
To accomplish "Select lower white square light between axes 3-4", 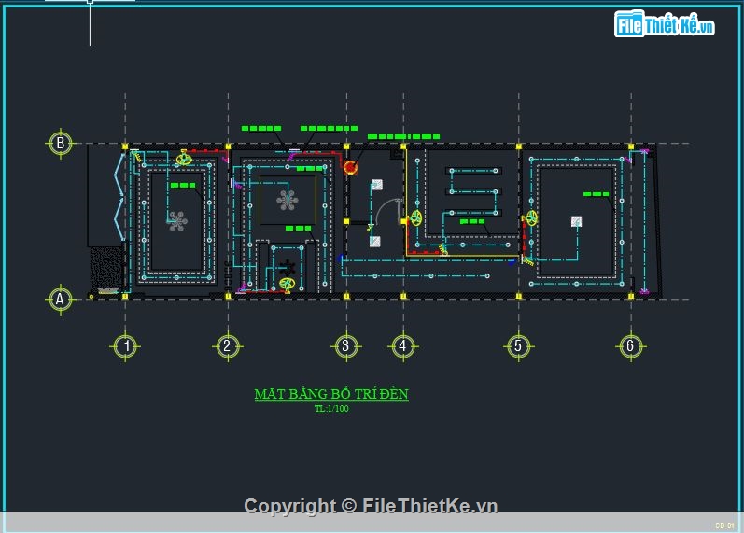I will click(375, 242).
